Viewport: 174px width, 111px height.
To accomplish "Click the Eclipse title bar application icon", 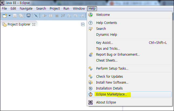I will point(2,3).
